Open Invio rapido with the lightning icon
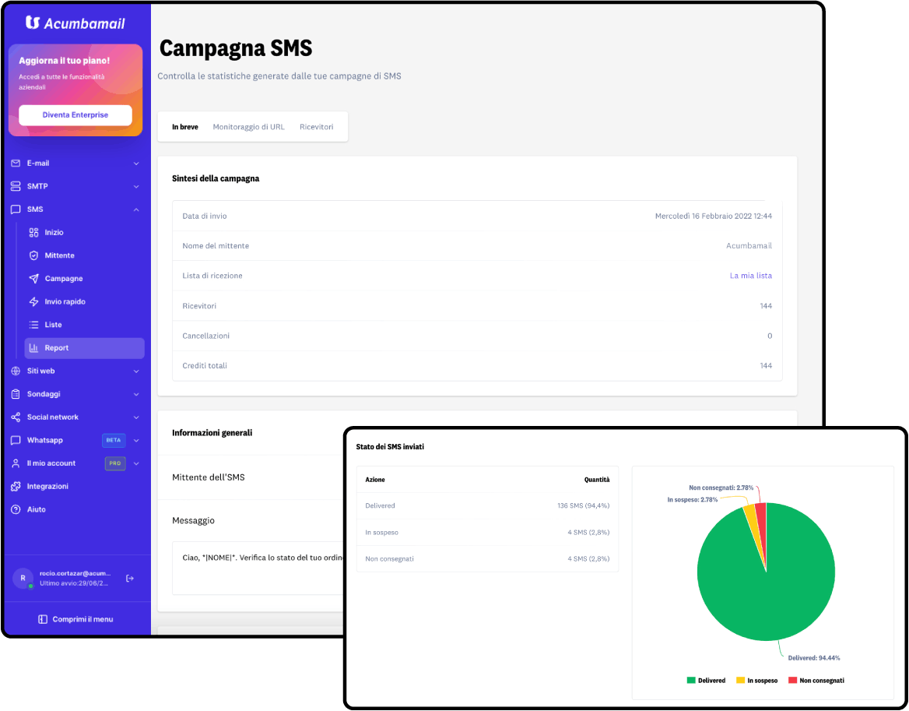 [x=34, y=301]
